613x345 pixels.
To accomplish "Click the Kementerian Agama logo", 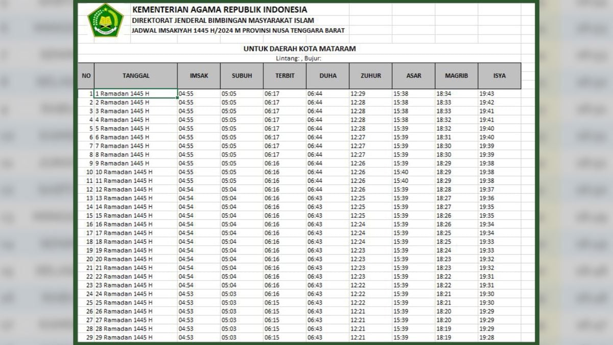I will point(105,20).
